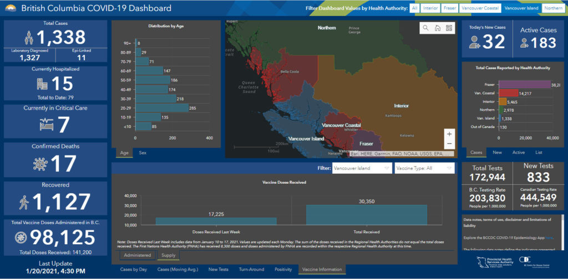Open the BCCDC Epidemiology App link
Screen dimensions: 568x279
coord(549,237)
